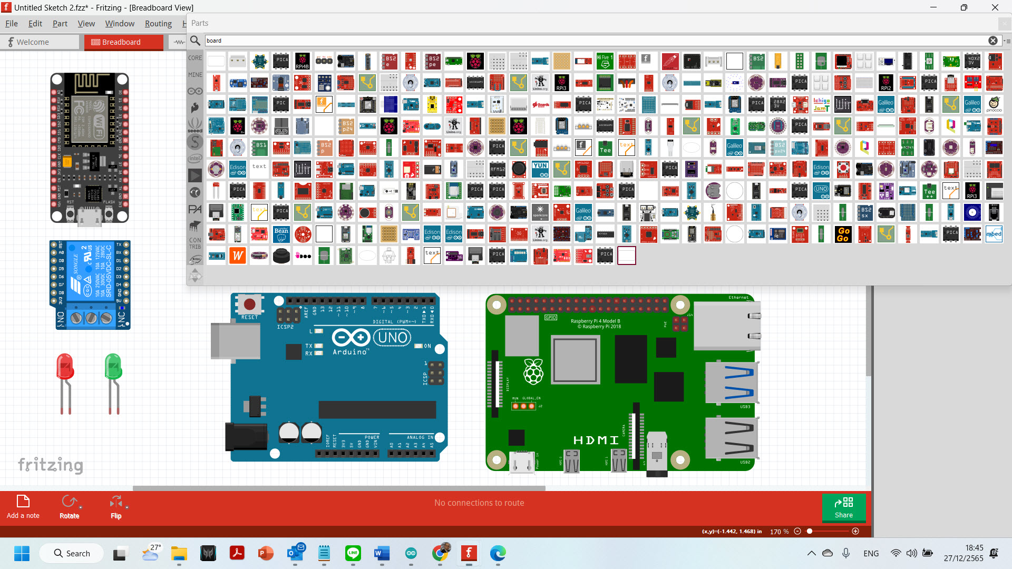1012x569 pixels.
Task: Click the 170 % zoom value
Action: point(779,532)
